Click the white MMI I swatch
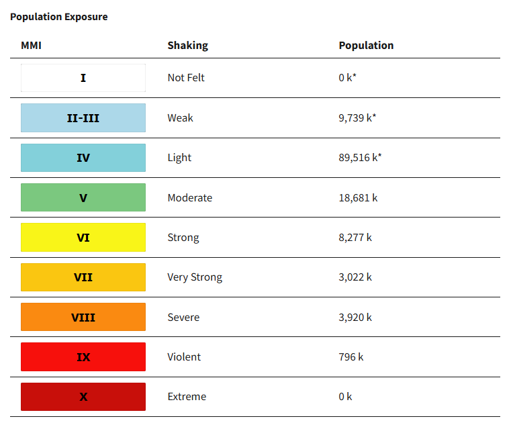Screen dimensions: 511x429 point(83,78)
